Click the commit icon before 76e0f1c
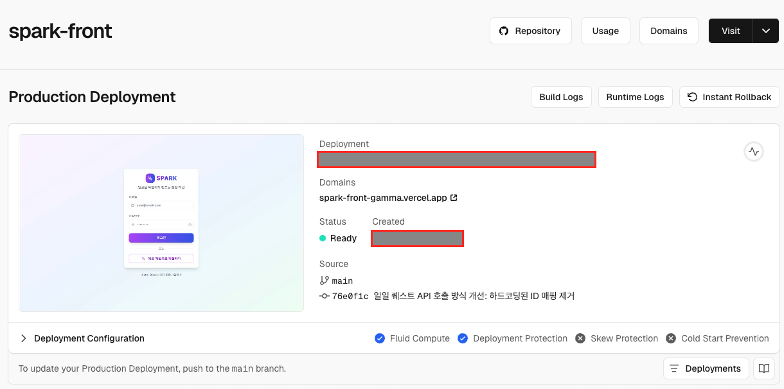The image size is (784, 389). tap(323, 296)
